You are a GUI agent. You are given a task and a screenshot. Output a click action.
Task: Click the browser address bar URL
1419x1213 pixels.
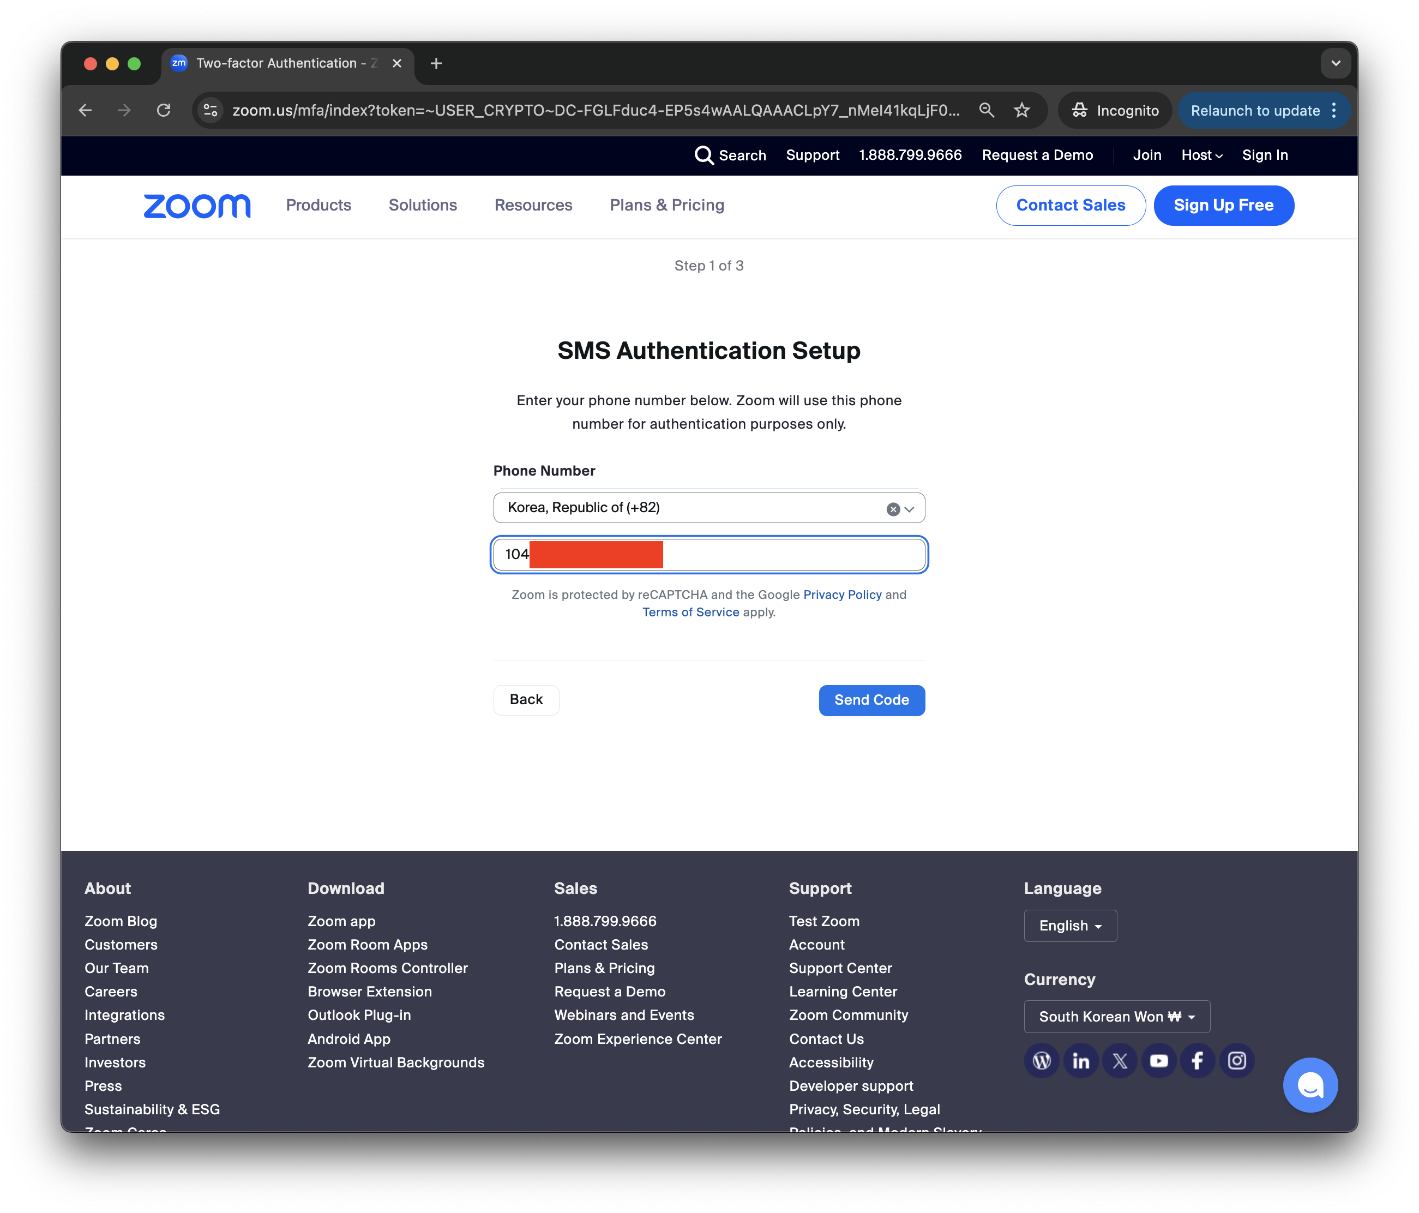[x=595, y=110]
